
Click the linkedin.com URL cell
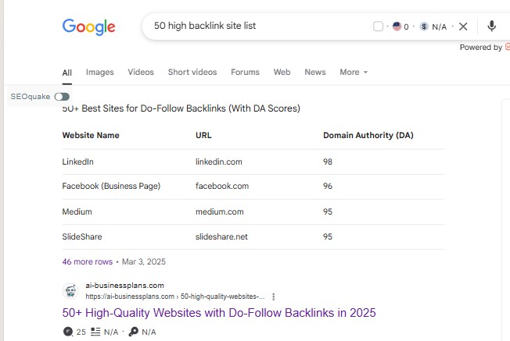tap(218, 162)
